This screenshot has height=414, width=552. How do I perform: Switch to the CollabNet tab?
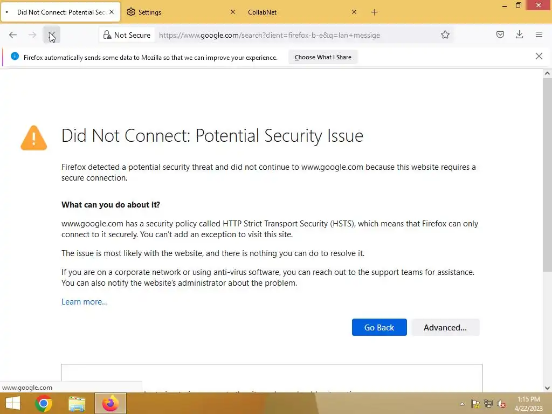tap(294, 12)
